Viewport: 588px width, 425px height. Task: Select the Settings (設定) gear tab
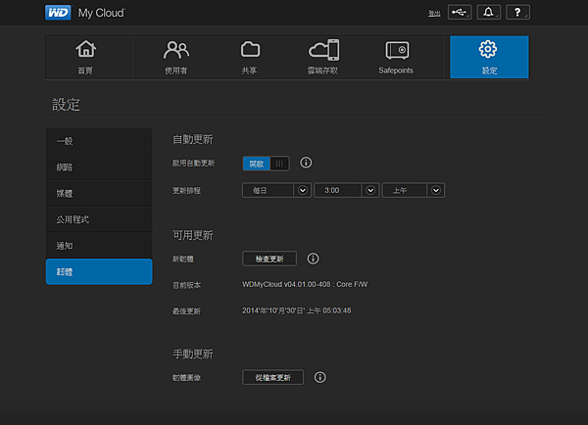pos(489,57)
